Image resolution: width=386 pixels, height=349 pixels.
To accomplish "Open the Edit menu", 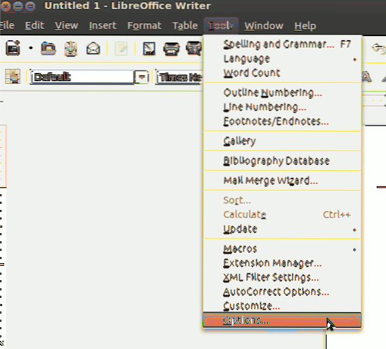I will 35,25.
